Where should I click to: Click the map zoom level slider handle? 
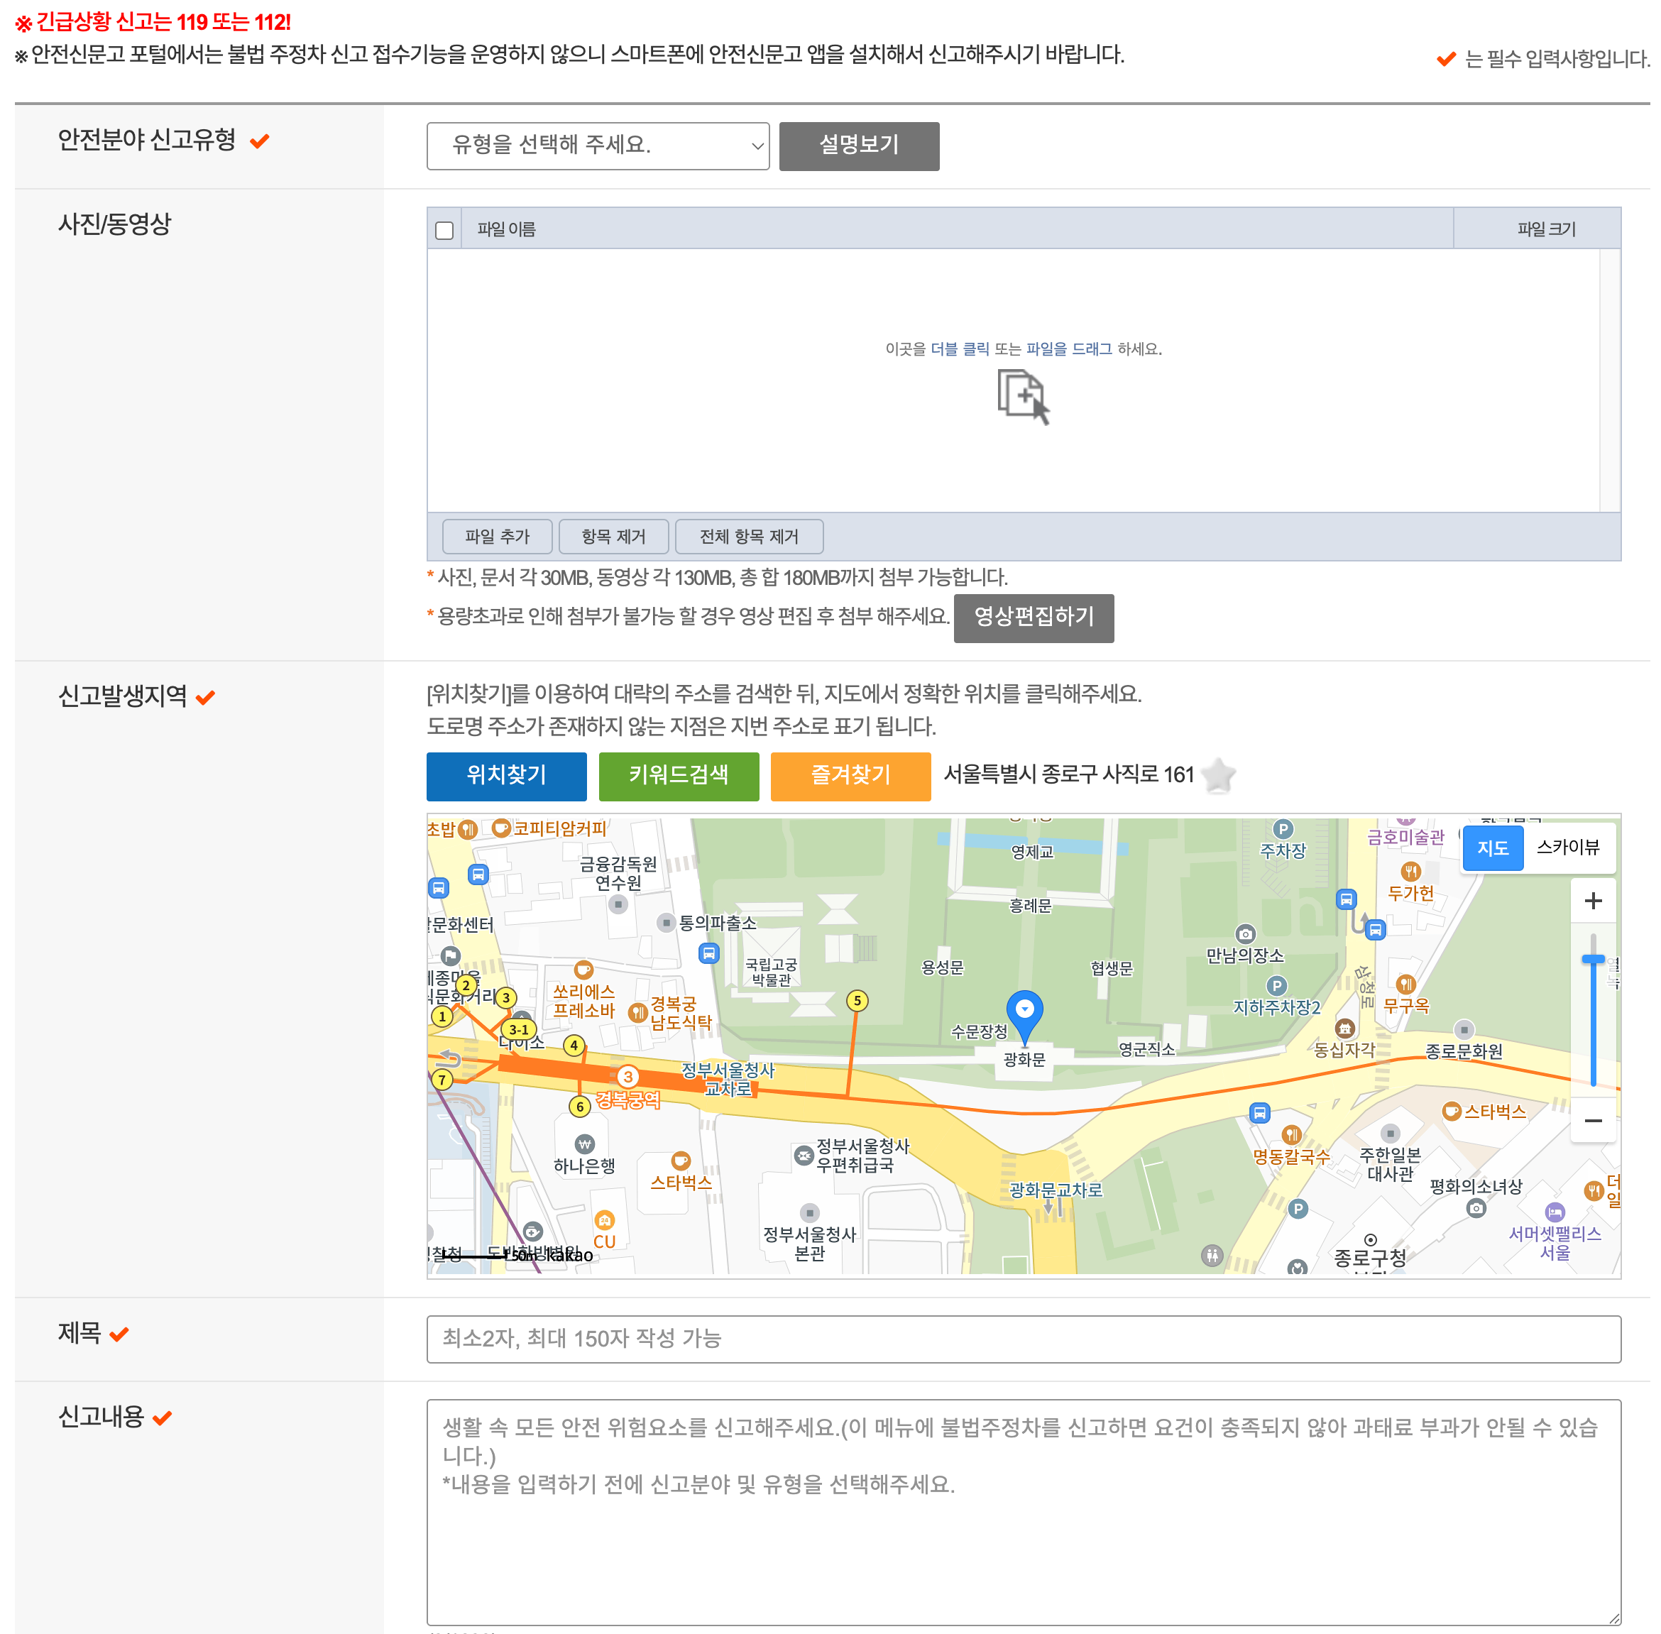point(1592,960)
